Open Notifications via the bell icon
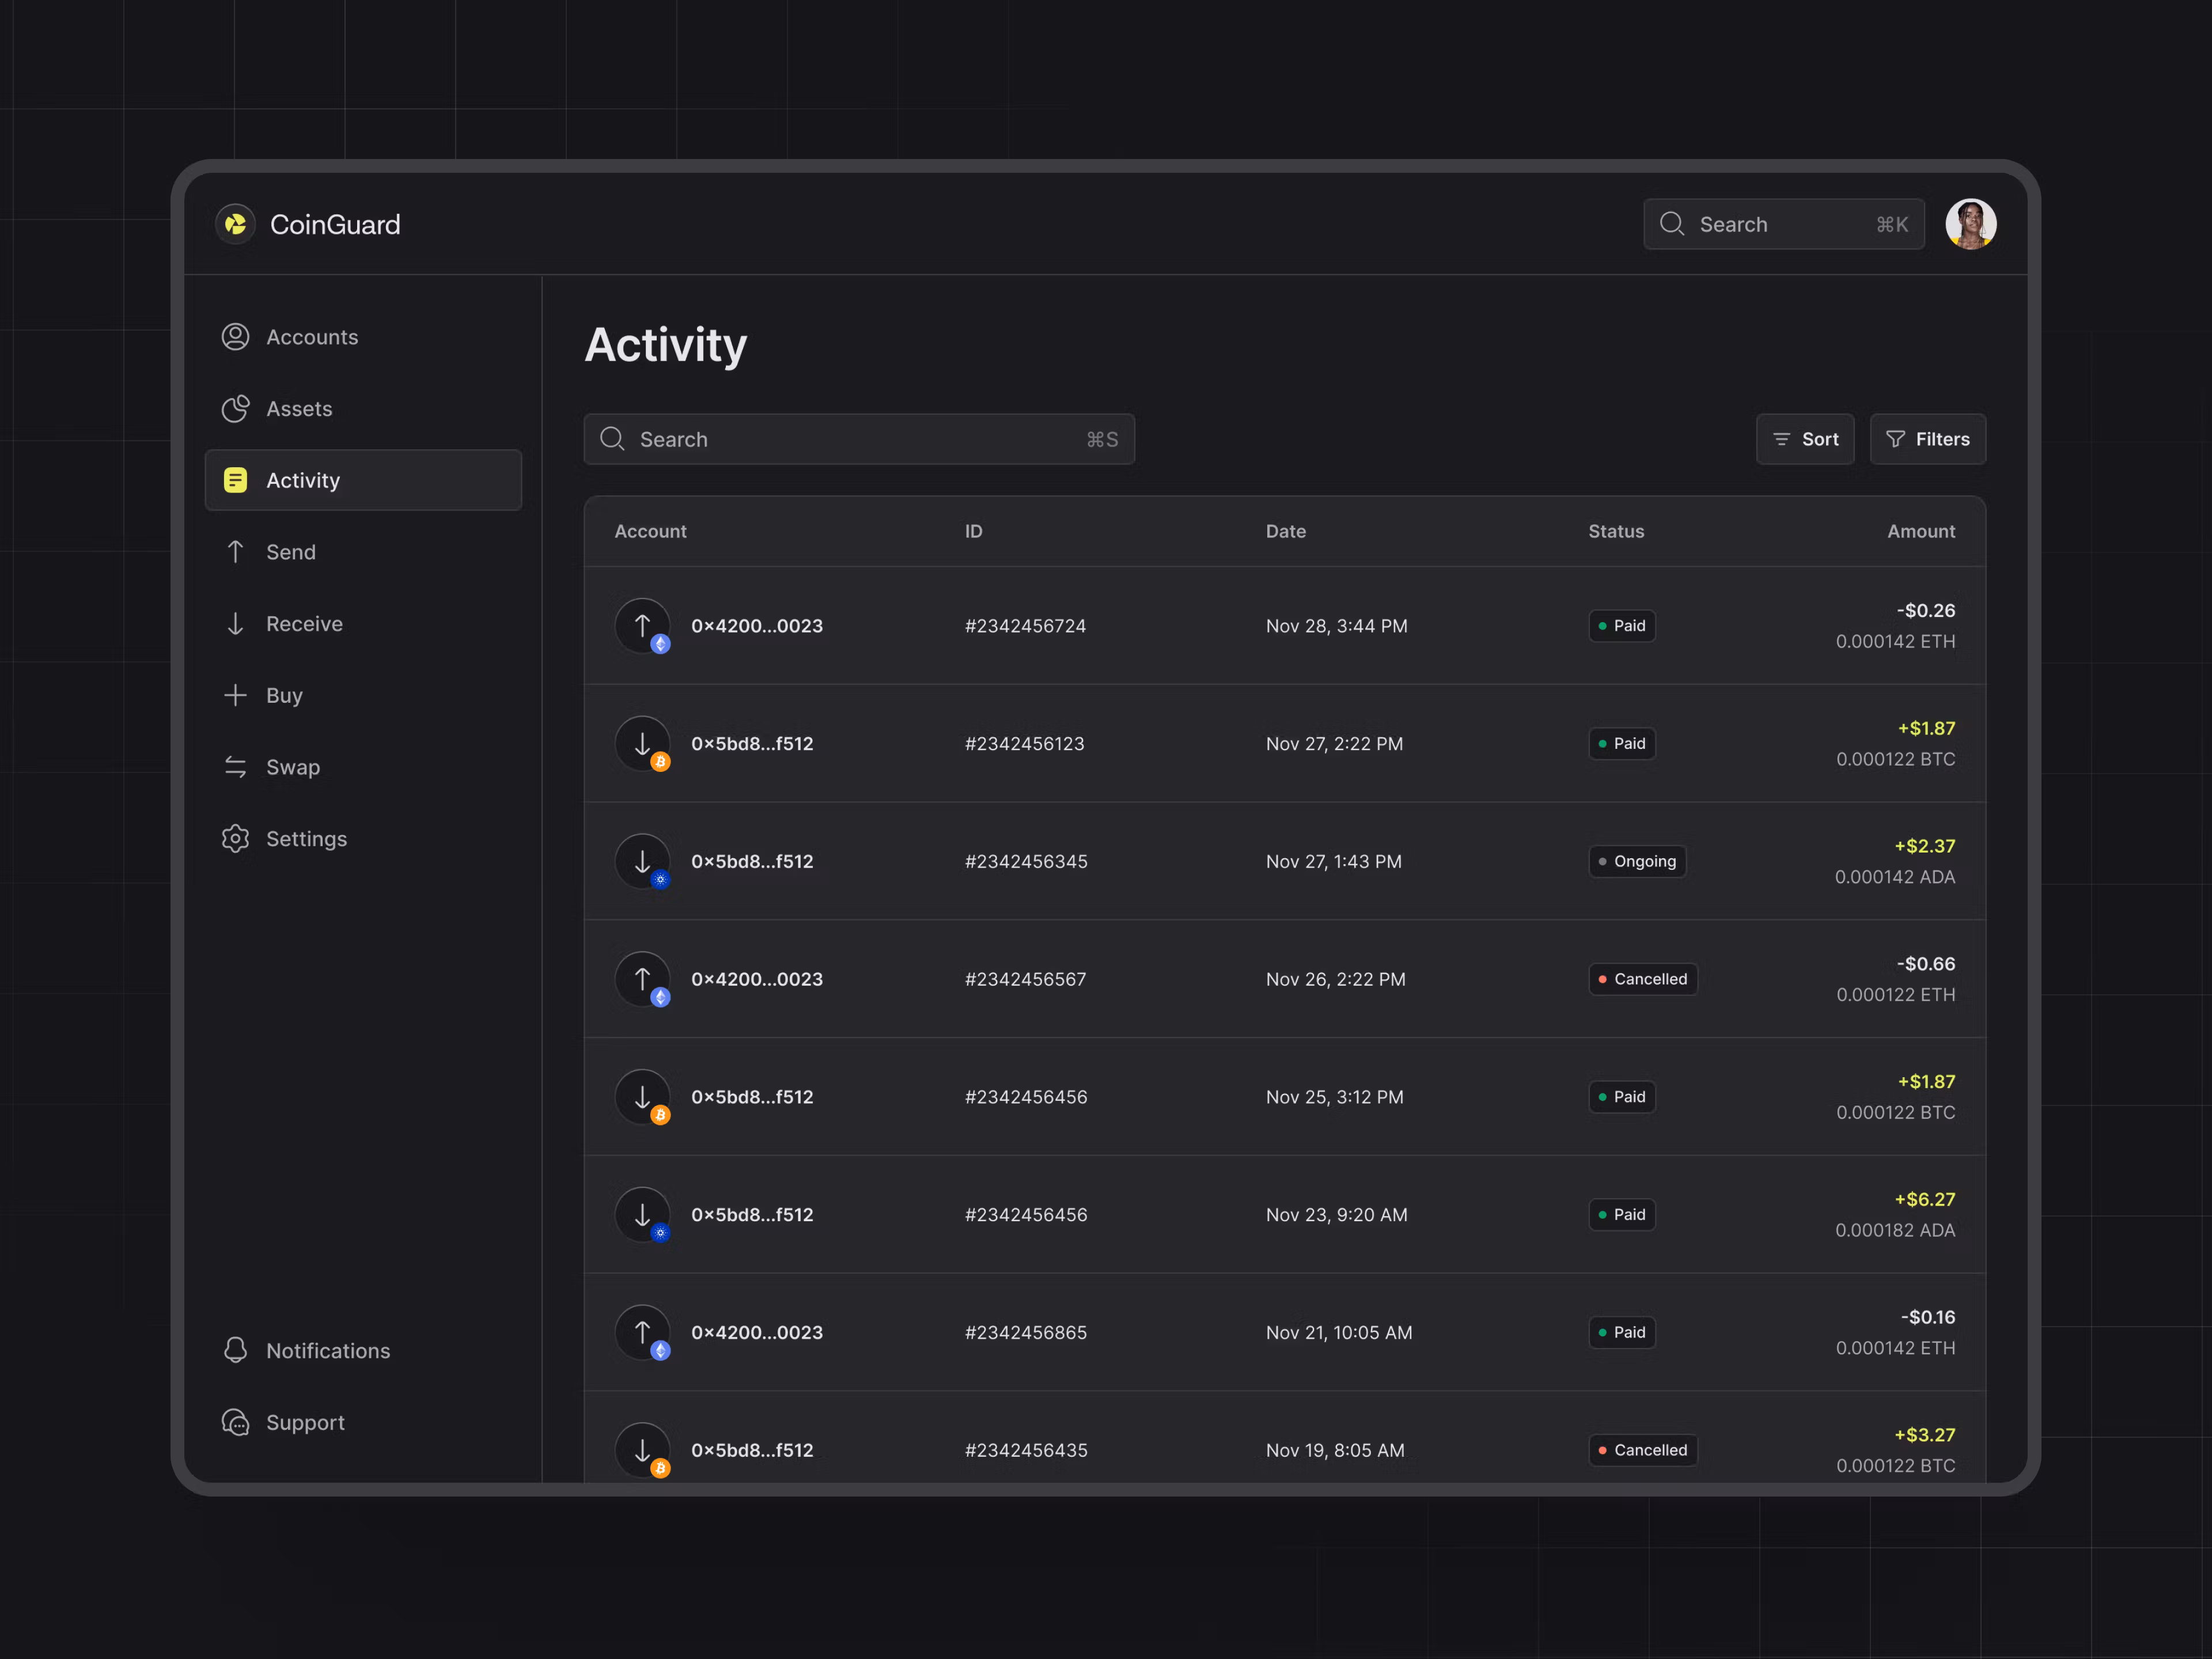 235,1351
